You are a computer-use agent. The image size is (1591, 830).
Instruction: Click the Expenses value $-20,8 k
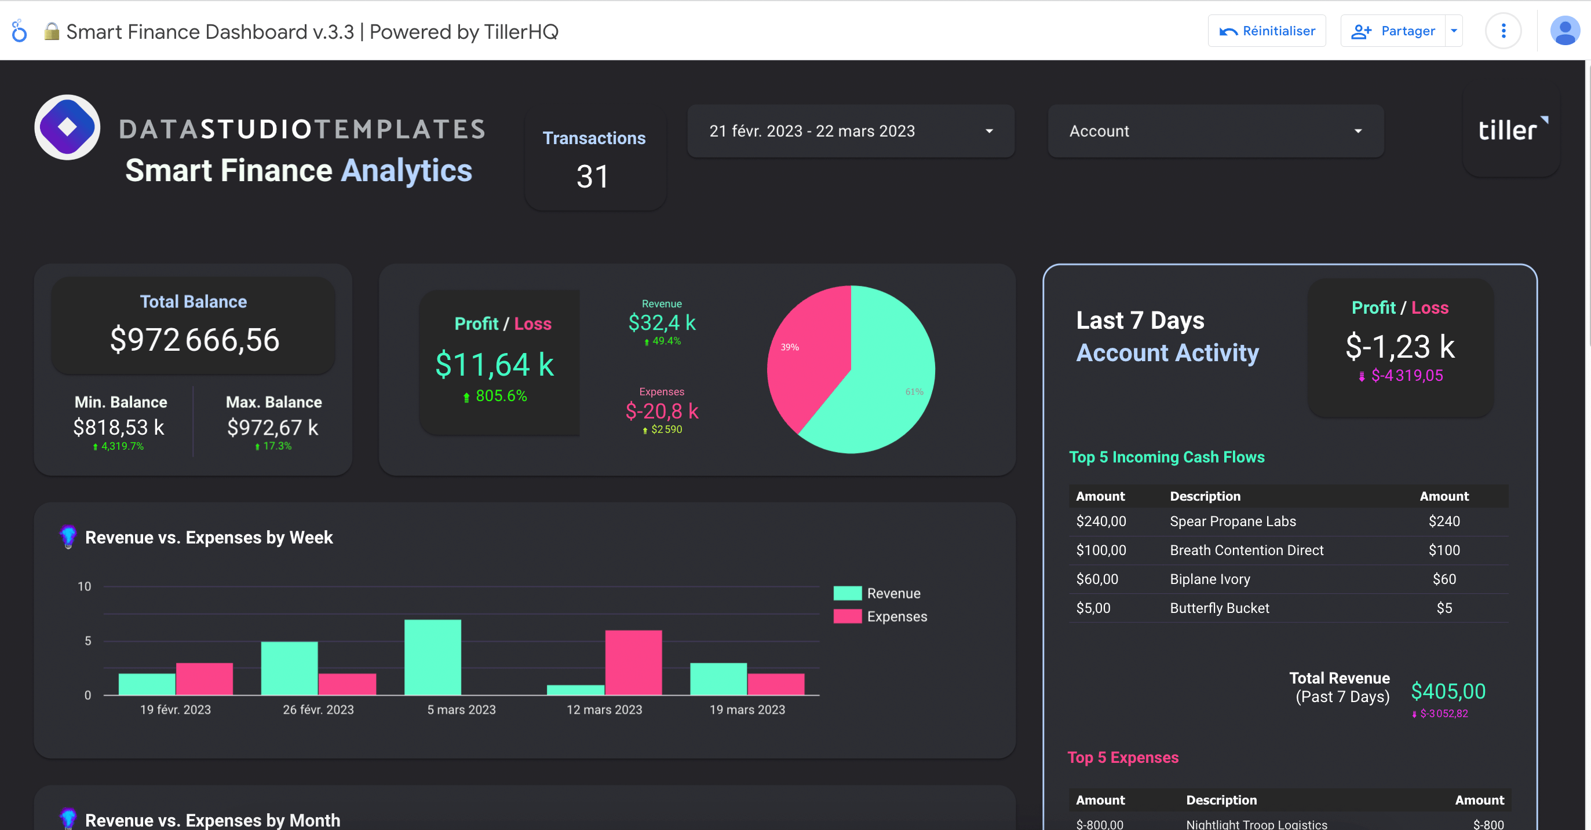[662, 411]
